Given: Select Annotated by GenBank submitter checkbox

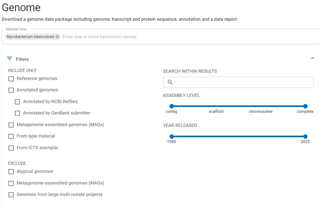Looking at the screenshot, I should [x=17, y=113].
